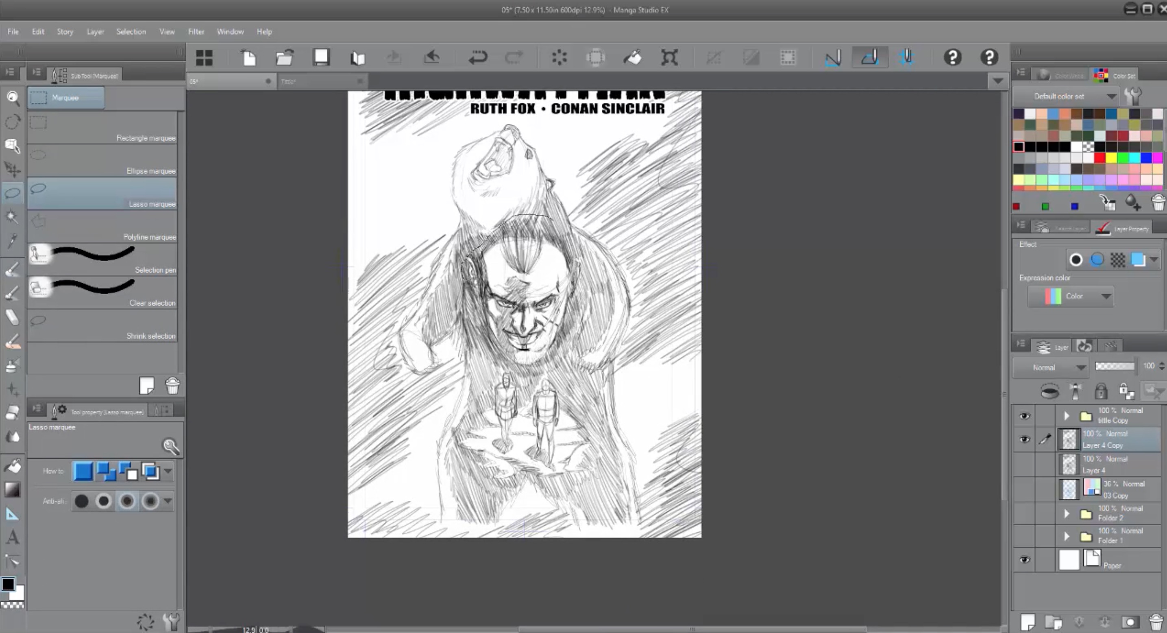
Task: Hide the tittle Copy folder layer
Action: point(1024,416)
